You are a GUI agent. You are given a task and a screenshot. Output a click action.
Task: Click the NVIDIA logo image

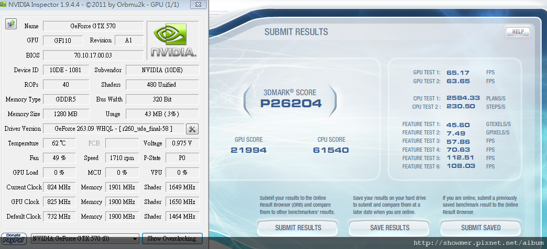173,41
